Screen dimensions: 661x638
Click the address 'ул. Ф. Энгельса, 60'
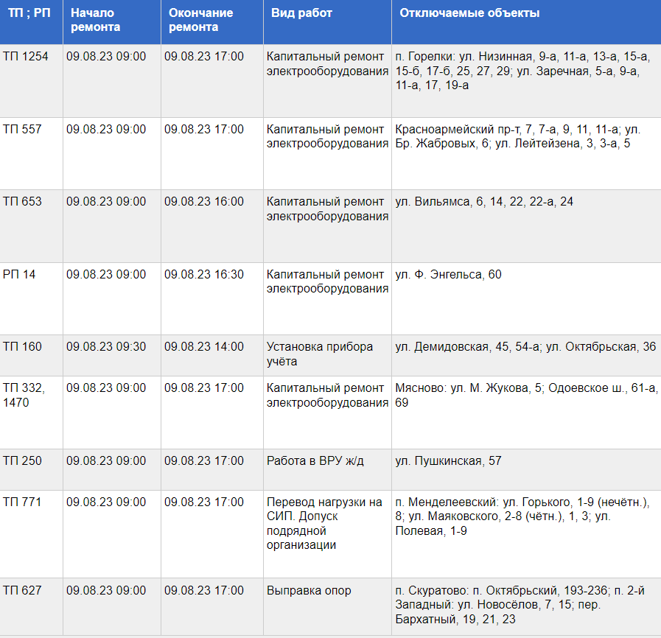click(448, 274)
